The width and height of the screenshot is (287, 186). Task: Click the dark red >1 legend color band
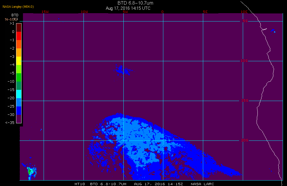pos(19,27)
